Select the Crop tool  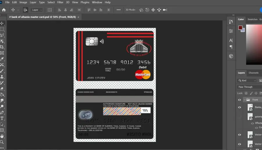pyautogui.click(x=2, y=47)
